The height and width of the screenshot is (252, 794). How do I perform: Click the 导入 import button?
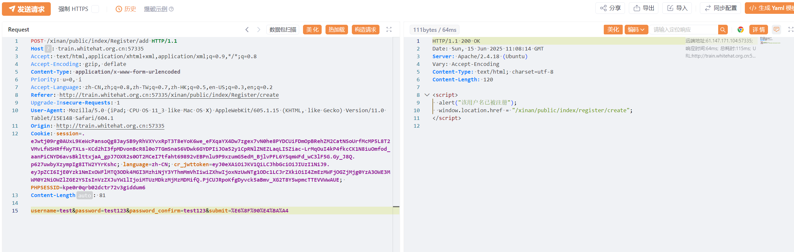click(x=677, y=8)
